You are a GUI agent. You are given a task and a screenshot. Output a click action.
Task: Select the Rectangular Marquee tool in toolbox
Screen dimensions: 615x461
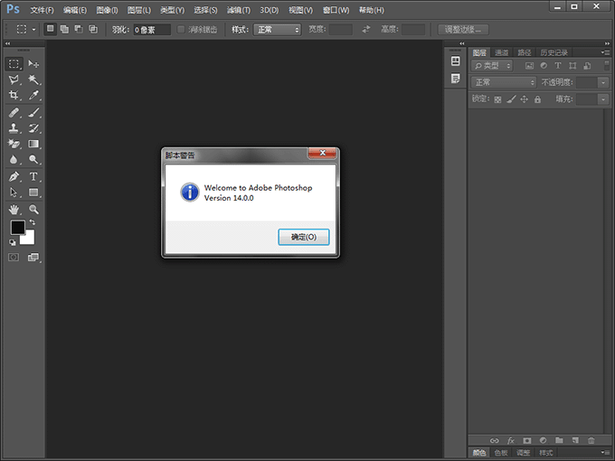[14, 64]
